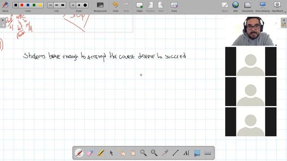The image size is (287, 161).
Task: Open the Erase menu
Action: (174, 7)
